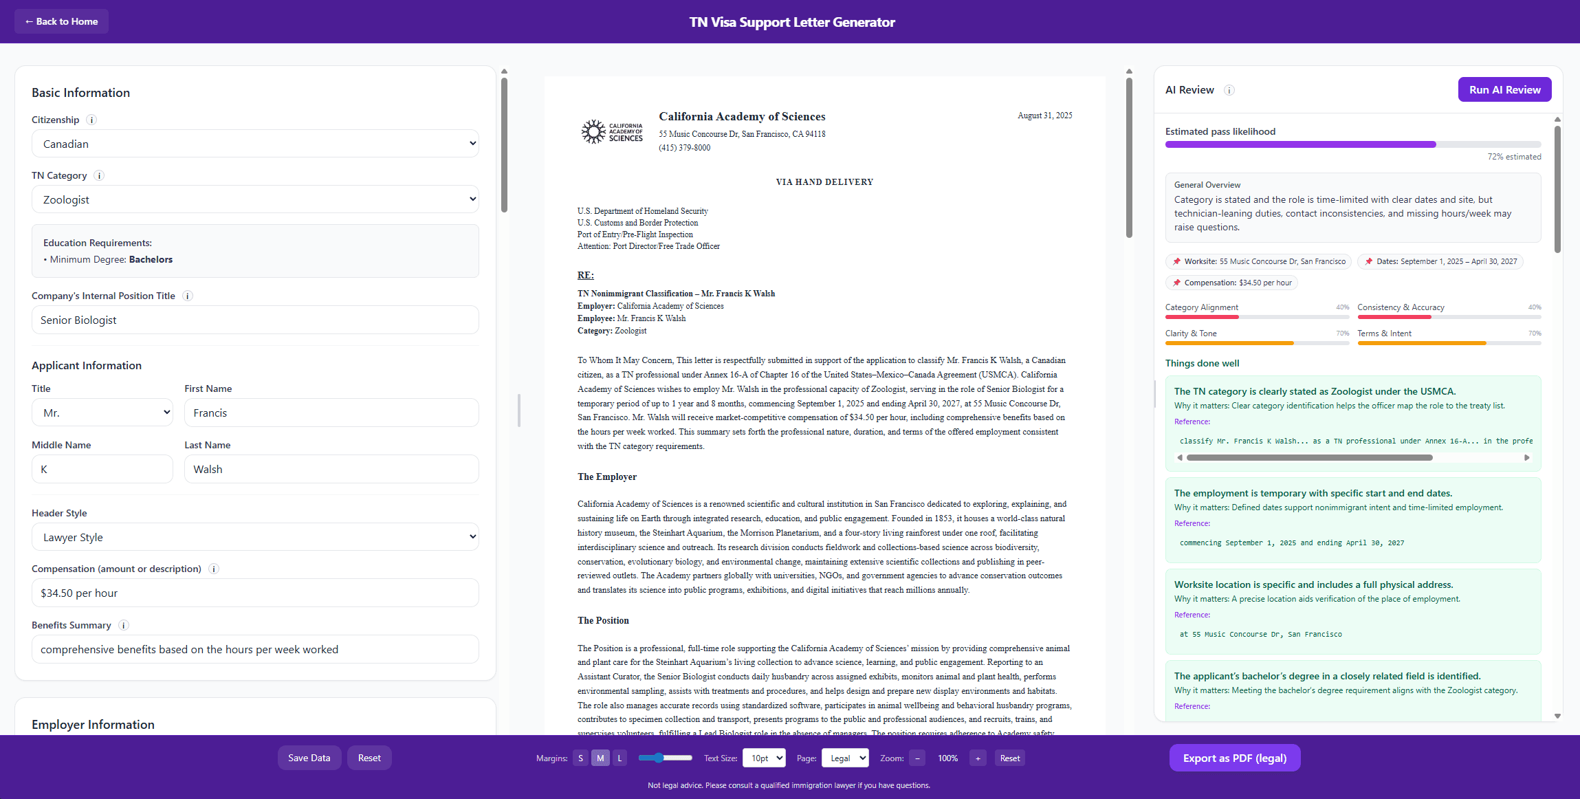The height and width of the screenshot is (799, 1580).
Task: Click the Run AI Review button
Action: (x=1505, y=89)
